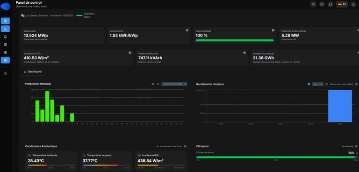Open the color palette header icon

(322, 4)
